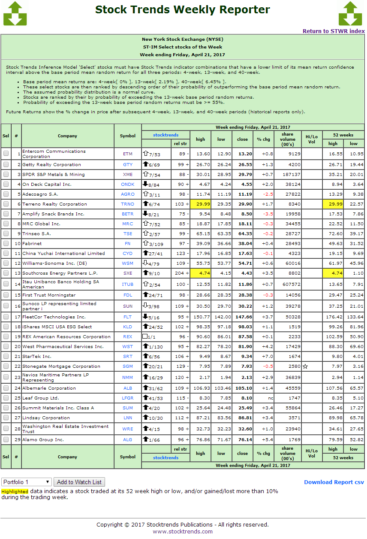Select the StarTek Inc. checkbox
The height and width of the screenshot is (539, 367).
[6, 356]
